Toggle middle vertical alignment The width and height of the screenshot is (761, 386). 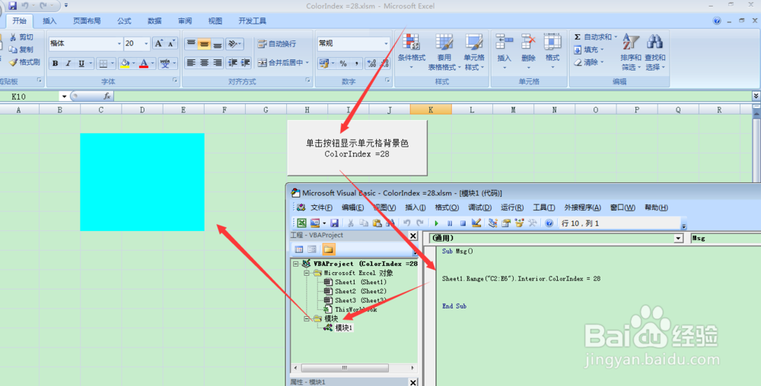click(204, 43)
